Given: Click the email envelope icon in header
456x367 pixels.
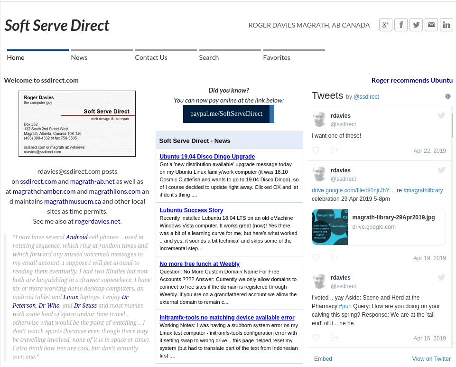Looking at the screenshot, I should (431, 25).
